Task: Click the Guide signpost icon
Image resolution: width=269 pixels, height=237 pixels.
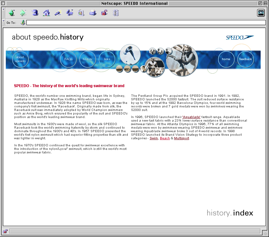Action: coord(70,13)
